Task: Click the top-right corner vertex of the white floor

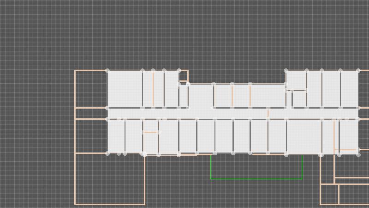Action: tap(358, 71)
